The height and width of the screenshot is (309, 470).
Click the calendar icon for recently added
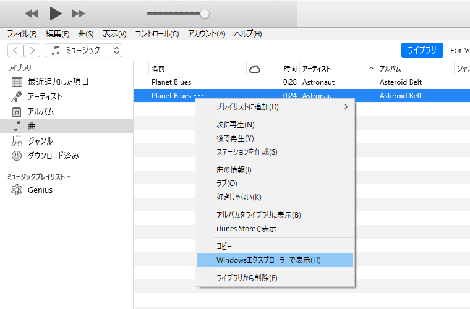(17, 82)
